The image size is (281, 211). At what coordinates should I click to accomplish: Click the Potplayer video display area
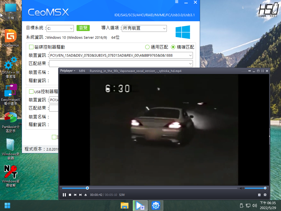pos(164,130)
